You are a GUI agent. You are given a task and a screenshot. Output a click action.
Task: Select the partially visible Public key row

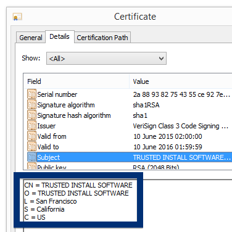coord(128,167)
